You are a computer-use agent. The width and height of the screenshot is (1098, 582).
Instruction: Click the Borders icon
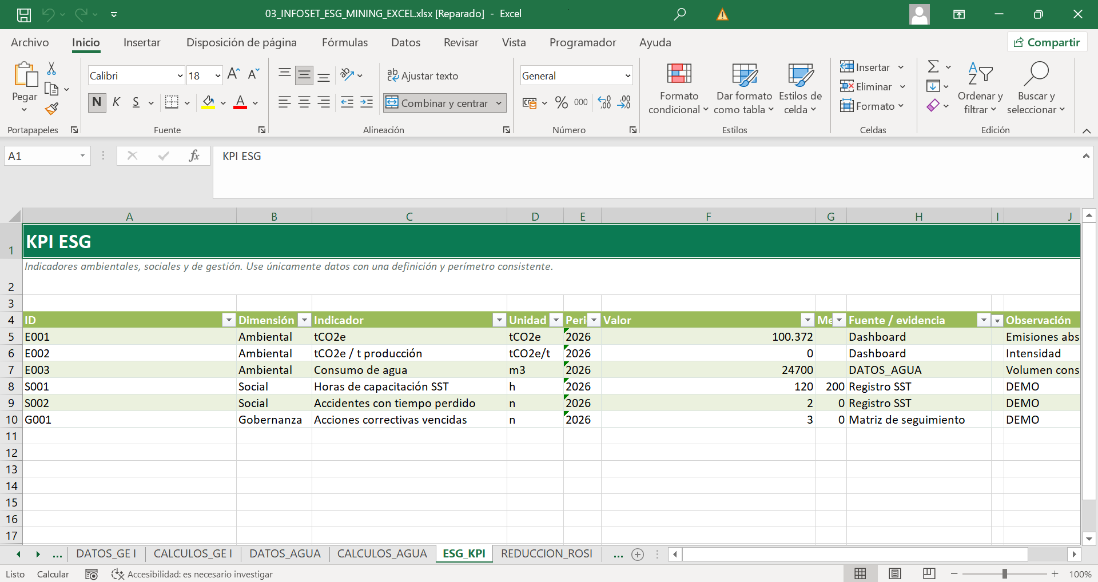click(x=172, y=103)
